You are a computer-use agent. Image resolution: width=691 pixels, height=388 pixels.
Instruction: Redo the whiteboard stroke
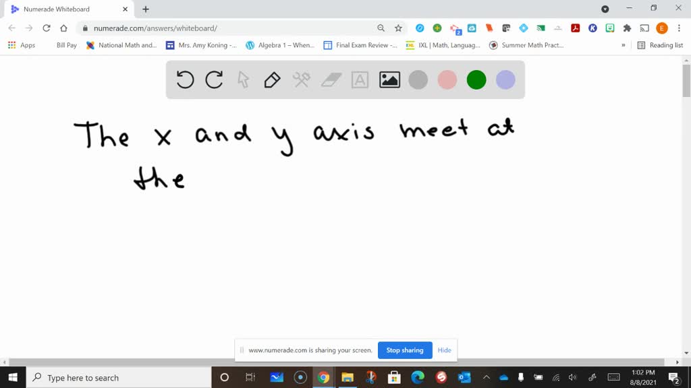(214, 79)
